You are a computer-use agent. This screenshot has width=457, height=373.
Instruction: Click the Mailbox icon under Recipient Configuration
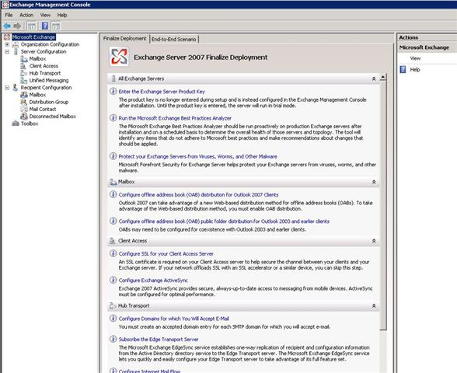point(24,95)
